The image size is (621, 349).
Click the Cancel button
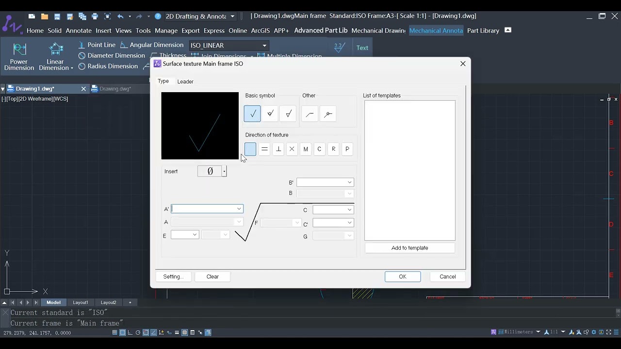[x=448, y=277]
